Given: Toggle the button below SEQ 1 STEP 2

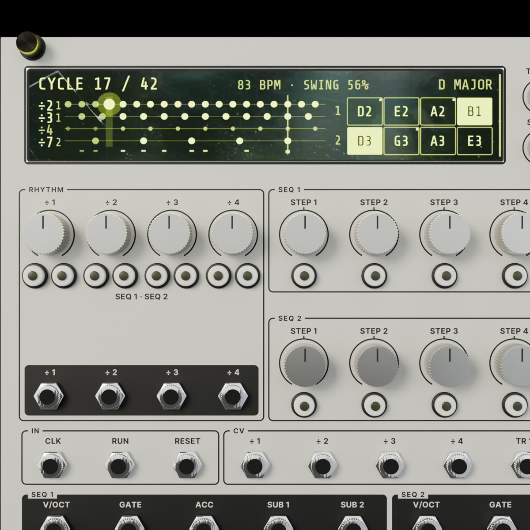Looking at the screenshot, I should pos(375,276).
